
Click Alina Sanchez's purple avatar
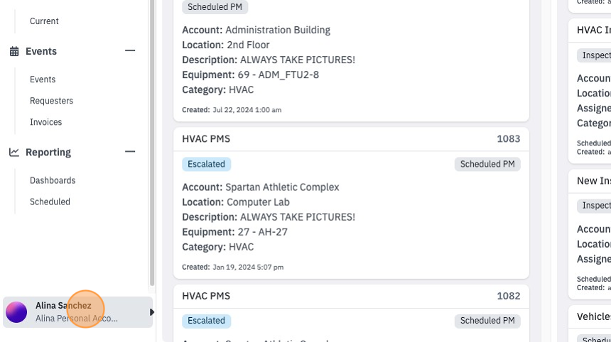point(16,312)
